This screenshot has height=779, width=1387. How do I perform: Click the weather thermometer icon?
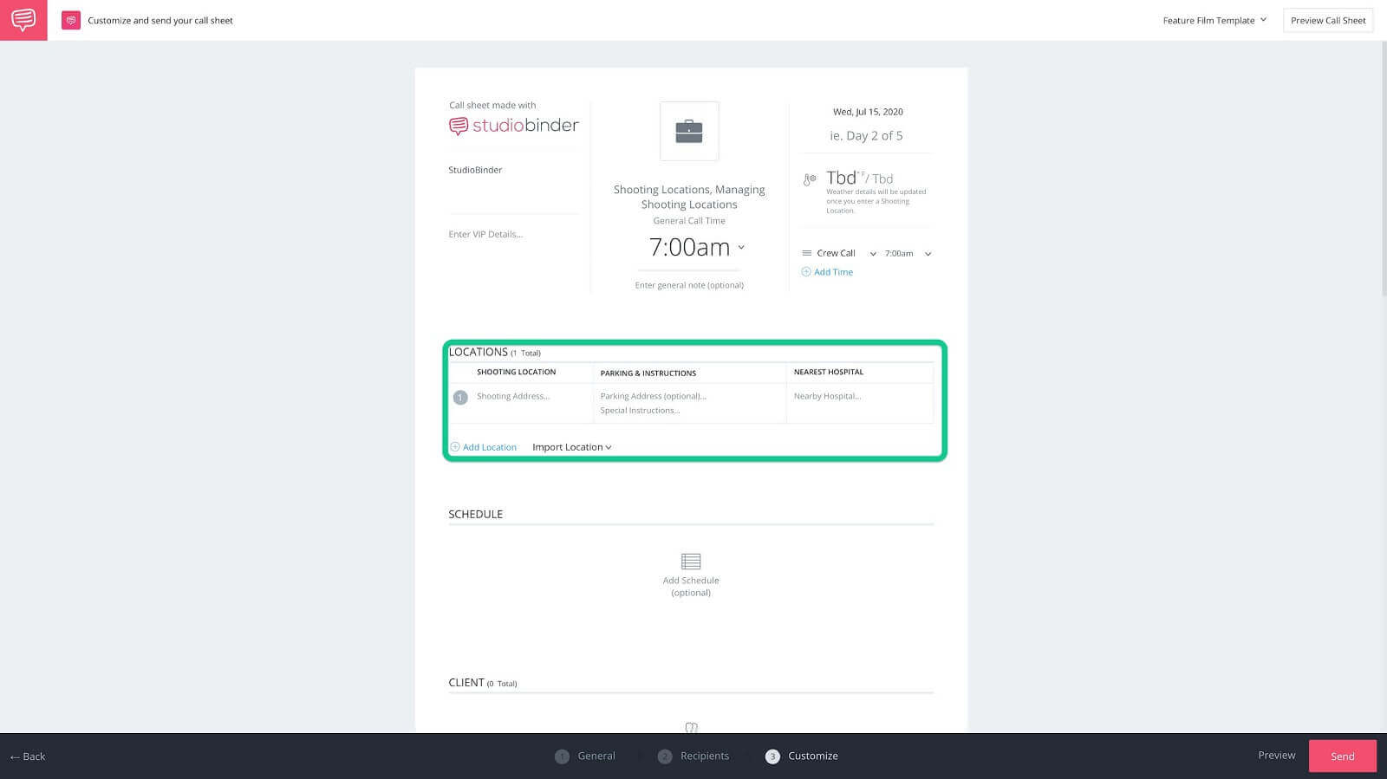pos(810,179)
